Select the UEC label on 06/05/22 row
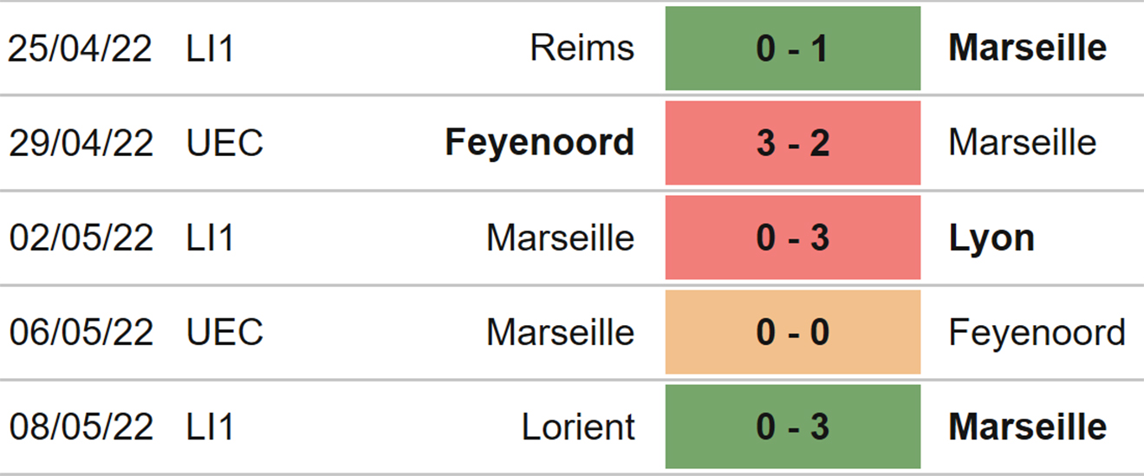 224,332
